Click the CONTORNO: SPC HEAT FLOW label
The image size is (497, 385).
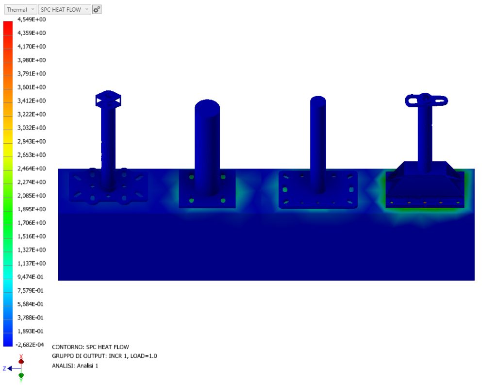click(90, 347)
